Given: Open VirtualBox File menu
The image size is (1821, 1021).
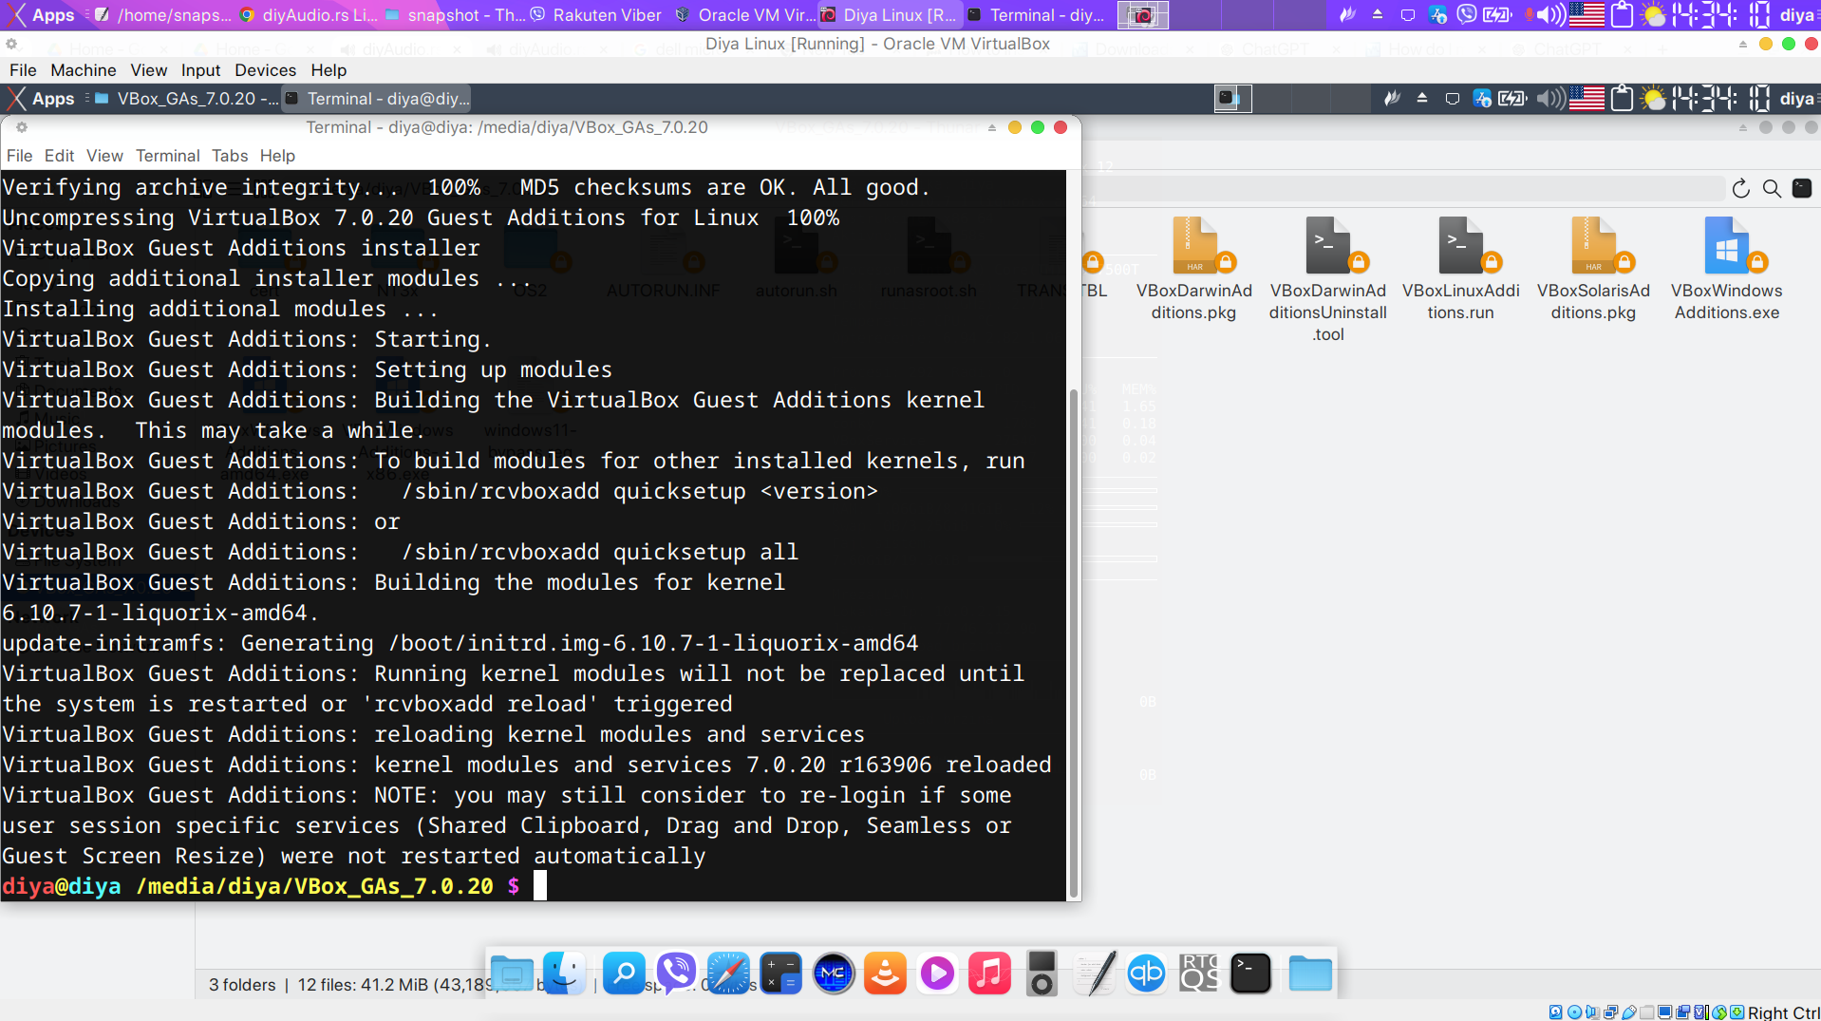Looking at the screenshot, I should (23, 70).
